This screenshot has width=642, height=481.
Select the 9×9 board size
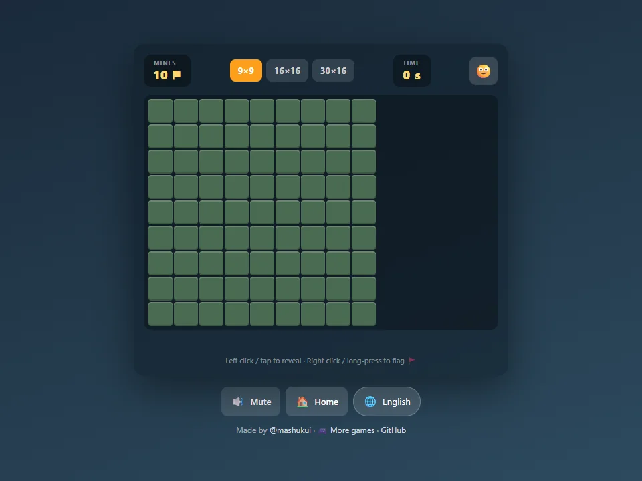tap(245, 71)
